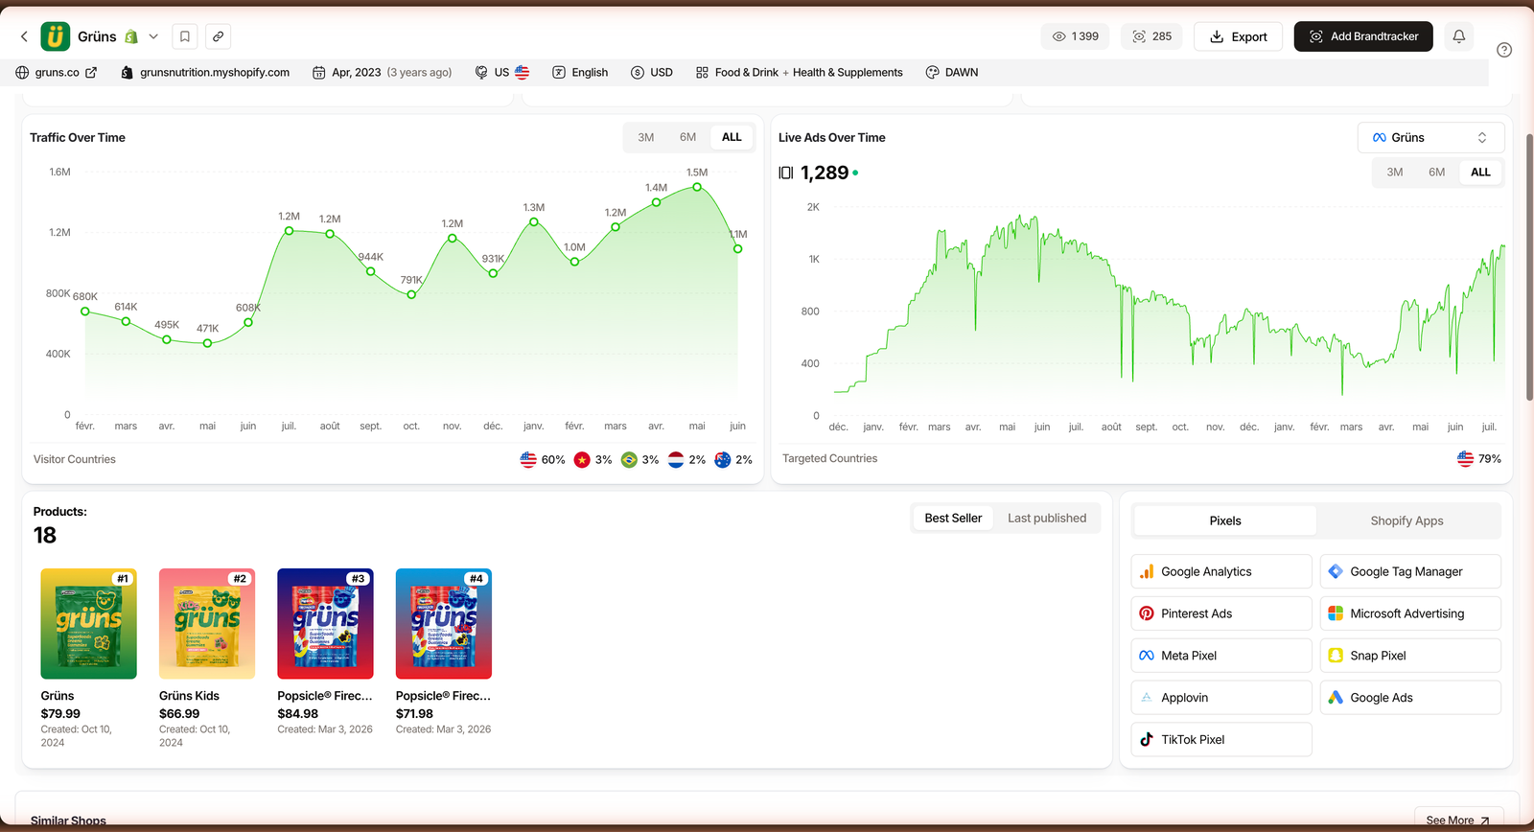
Task: Select ALL range on Traffic Over Time
Action: pyautogui.click(x=732, y=137)
